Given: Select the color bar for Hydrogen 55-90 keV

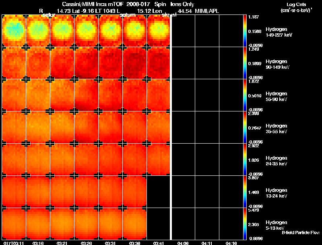Looking at the screenshot, I should coord(245,95).
